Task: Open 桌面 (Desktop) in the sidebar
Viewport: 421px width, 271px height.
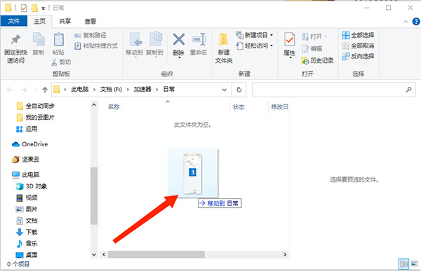Action: (27, 255)
